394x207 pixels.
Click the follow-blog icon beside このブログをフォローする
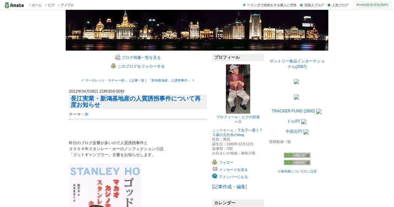114,66
